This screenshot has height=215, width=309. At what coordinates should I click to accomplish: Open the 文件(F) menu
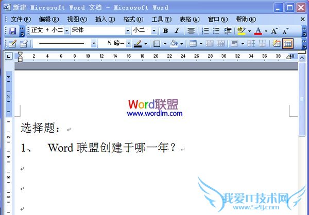pyautogui.click(x=21, y=20)
